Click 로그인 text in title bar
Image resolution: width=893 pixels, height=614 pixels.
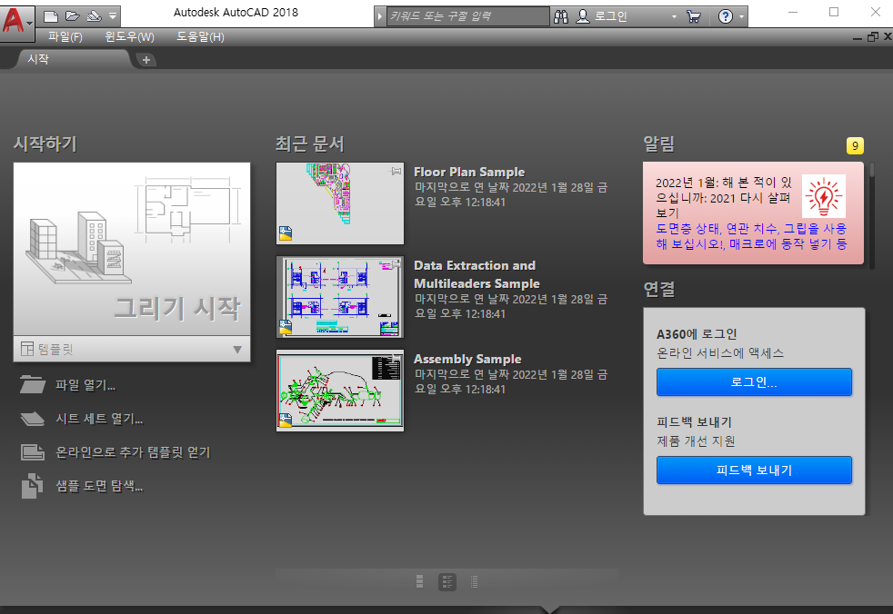[x=610, y=16]
